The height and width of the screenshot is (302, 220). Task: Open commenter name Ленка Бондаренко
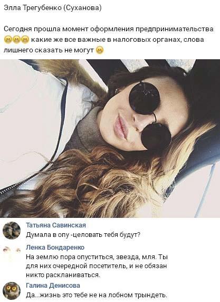click(x=55, y=247)
